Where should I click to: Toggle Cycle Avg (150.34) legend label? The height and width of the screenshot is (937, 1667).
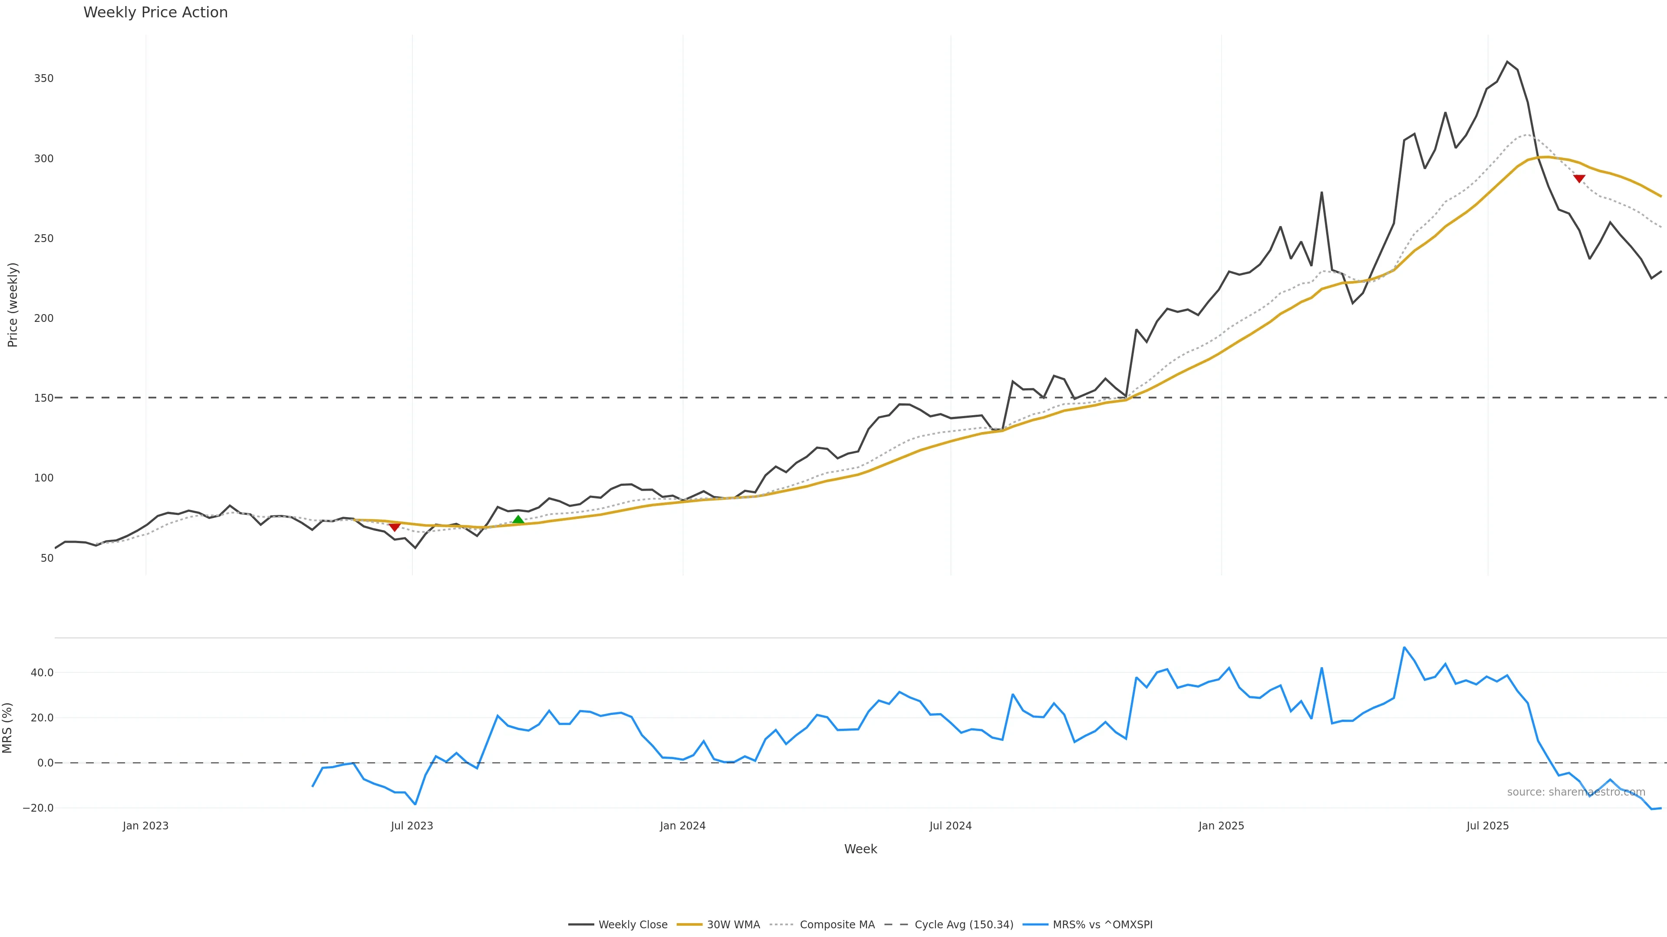pos(964,925)
